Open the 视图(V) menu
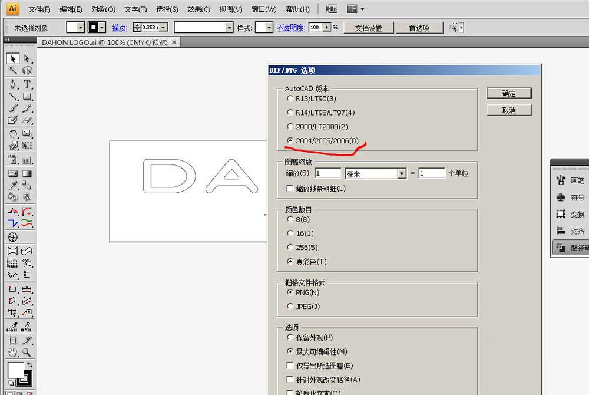 pos(231,9)
